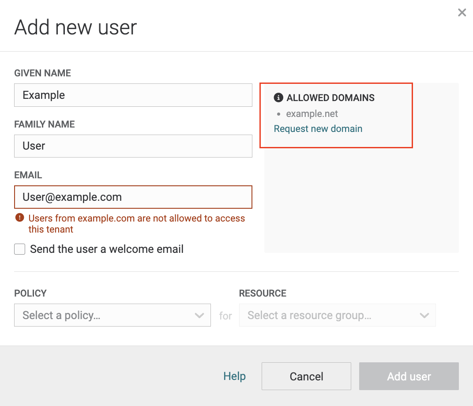This screenshot has width=473, height=406.
Task: Close the Add new user dialog
Action: 462,13
